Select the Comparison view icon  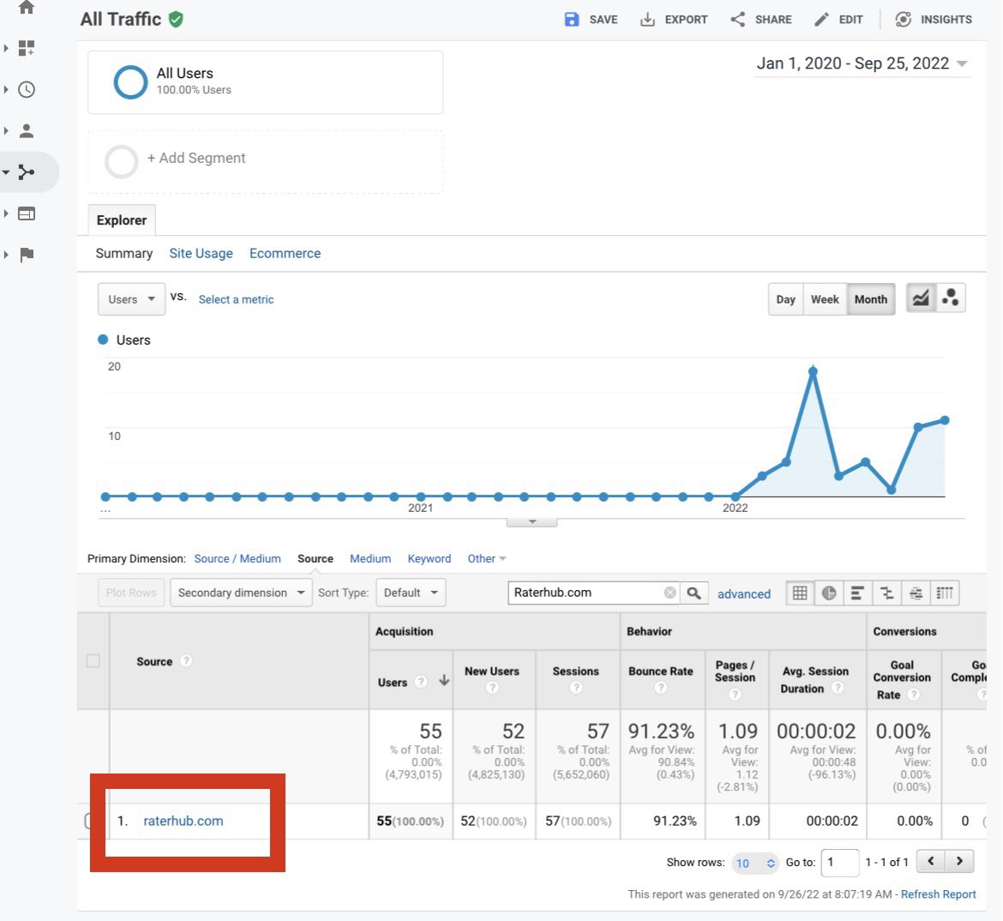(886, 593)
